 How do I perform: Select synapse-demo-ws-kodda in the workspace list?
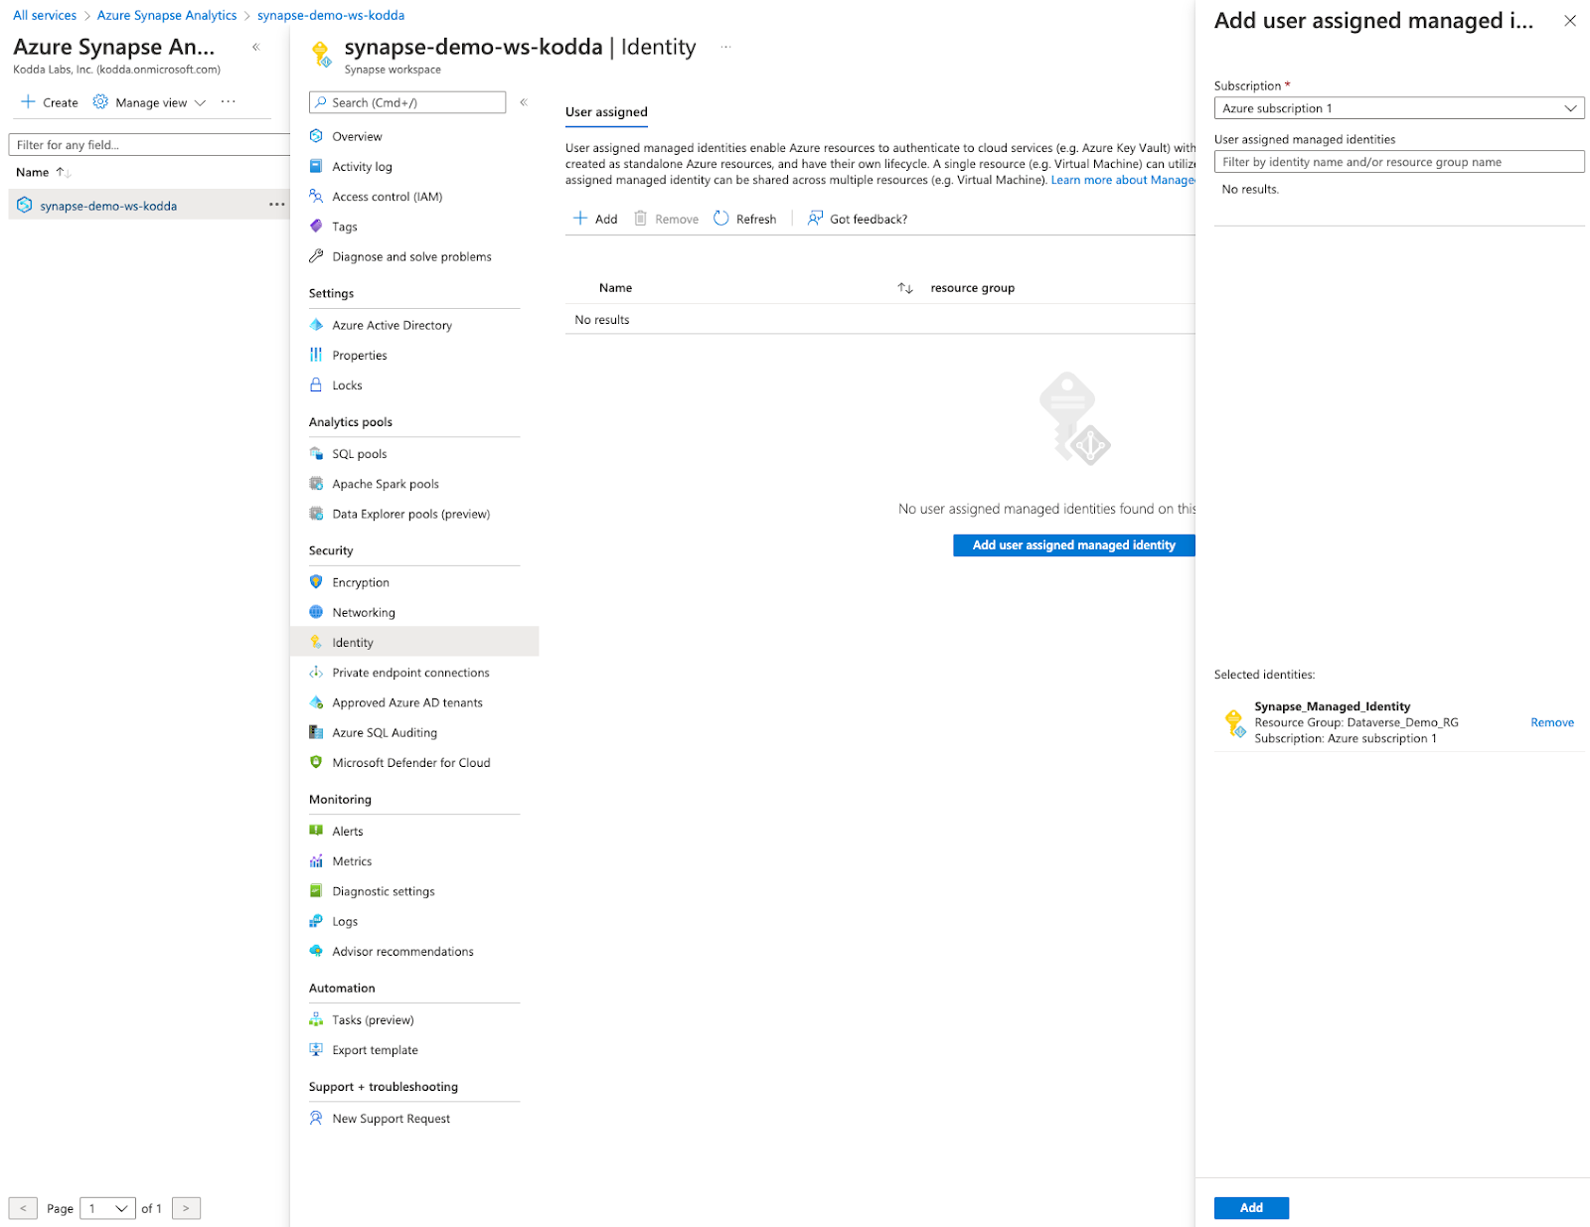click(108, 206)
